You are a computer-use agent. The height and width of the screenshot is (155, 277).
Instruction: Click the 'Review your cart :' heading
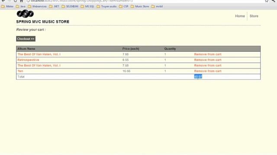[31, 30]
